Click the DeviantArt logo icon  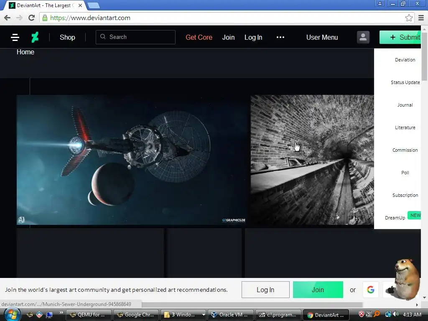(35, 37)
